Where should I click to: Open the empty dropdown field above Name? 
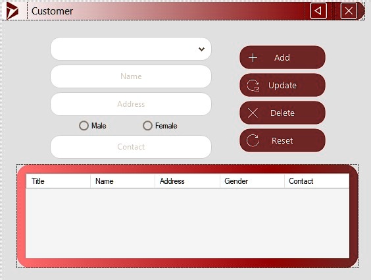pyautogui.click(x=131, y=49)
